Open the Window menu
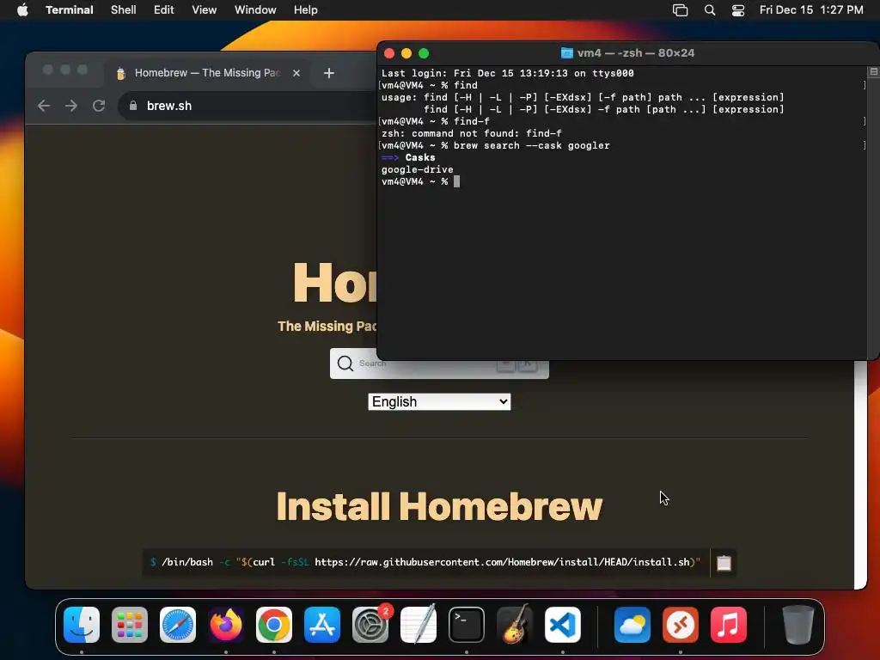The width and height of the screenshot is (880, 660). (x=255, y=9)
